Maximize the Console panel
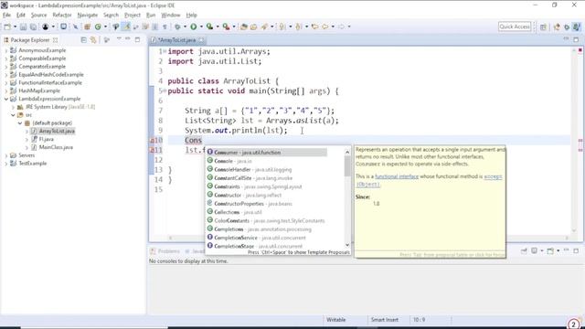The height and width of the screenshot is (329, 585). click(576, 251)
